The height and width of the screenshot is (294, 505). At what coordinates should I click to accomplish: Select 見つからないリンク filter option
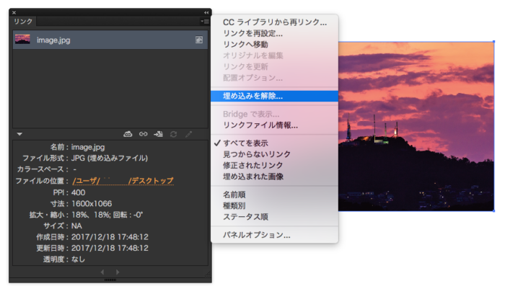[x=275, y=154]
